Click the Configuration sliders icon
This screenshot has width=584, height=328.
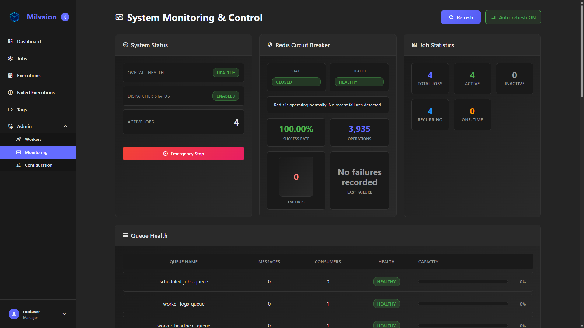pos(19,165)
